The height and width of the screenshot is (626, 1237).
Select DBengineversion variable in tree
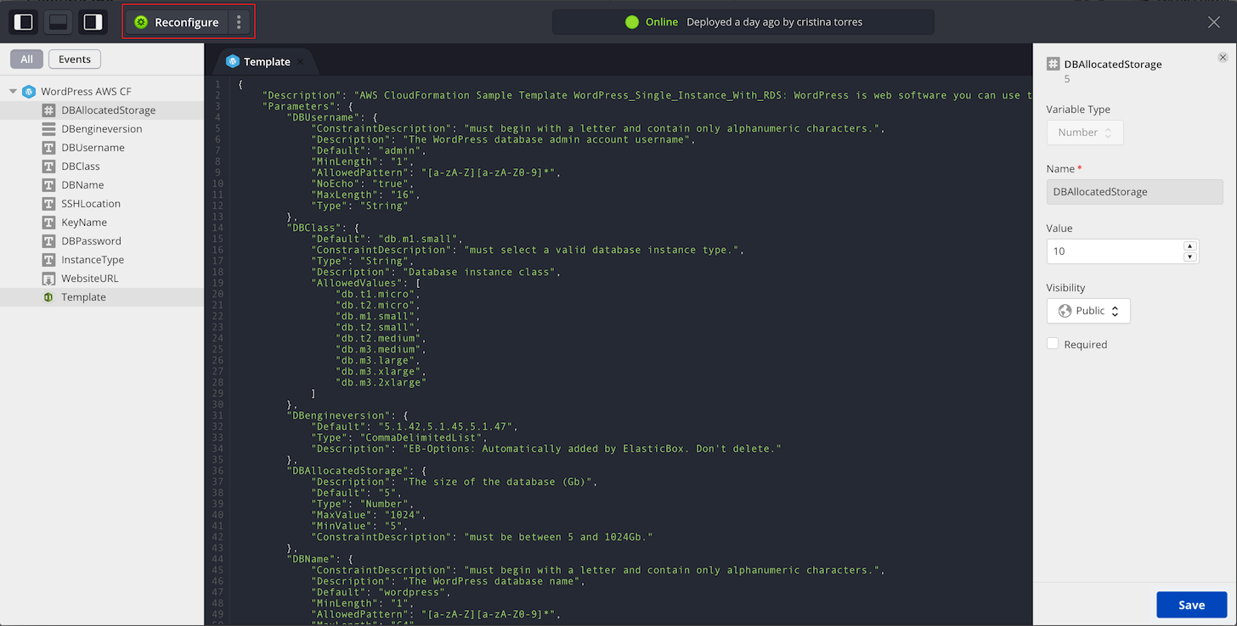[102, 129]
